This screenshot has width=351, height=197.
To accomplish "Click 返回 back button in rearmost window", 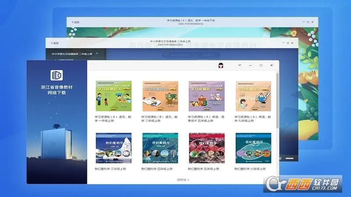I will pos(76,22).
